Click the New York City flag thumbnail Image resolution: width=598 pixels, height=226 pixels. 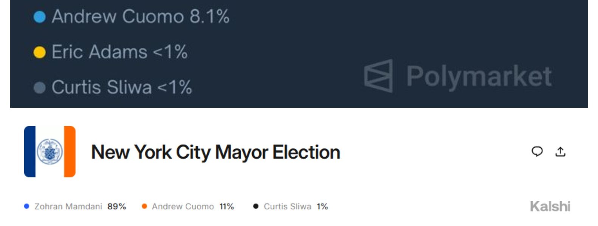click(x=50, y=151)
